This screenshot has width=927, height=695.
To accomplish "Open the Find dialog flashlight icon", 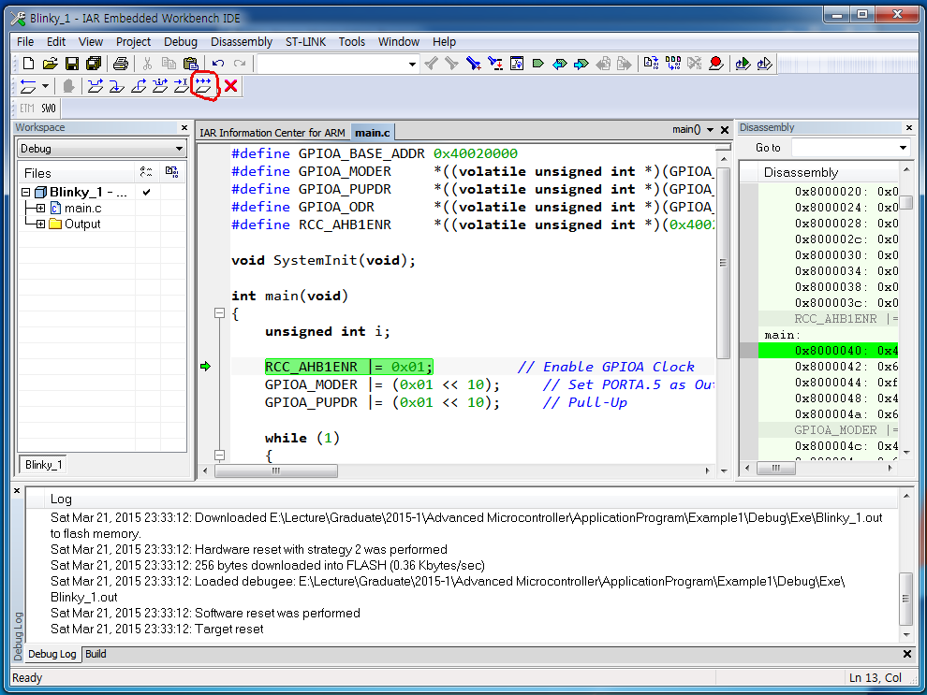I will (x=474, y=64).
